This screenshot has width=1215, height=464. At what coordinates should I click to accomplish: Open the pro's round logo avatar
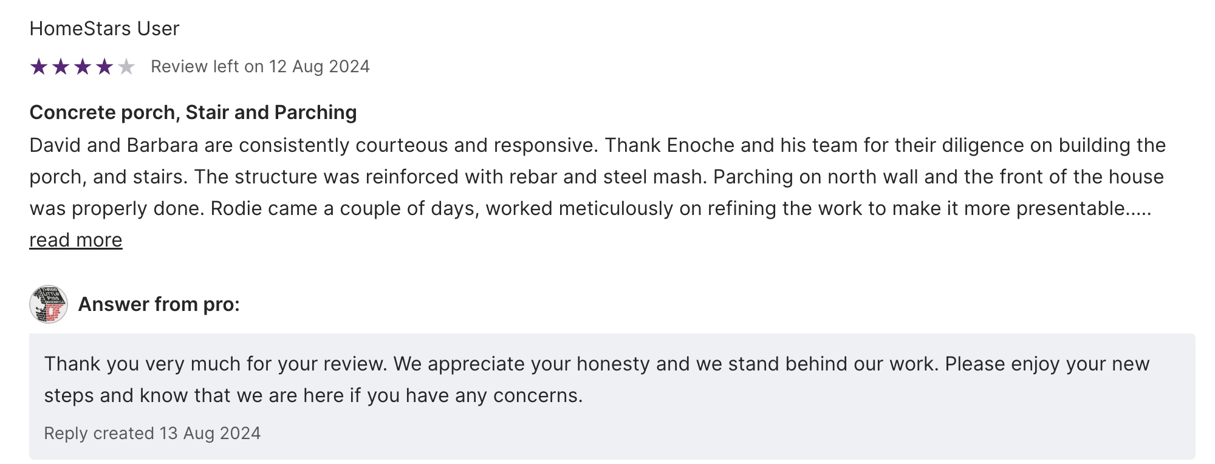[49, 304]
